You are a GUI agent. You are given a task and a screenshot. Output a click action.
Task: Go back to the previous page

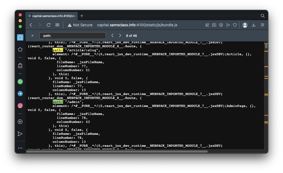31,25
